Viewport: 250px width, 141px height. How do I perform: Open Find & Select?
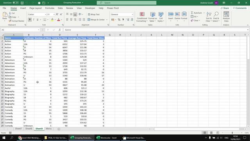(x=216, y=17)
